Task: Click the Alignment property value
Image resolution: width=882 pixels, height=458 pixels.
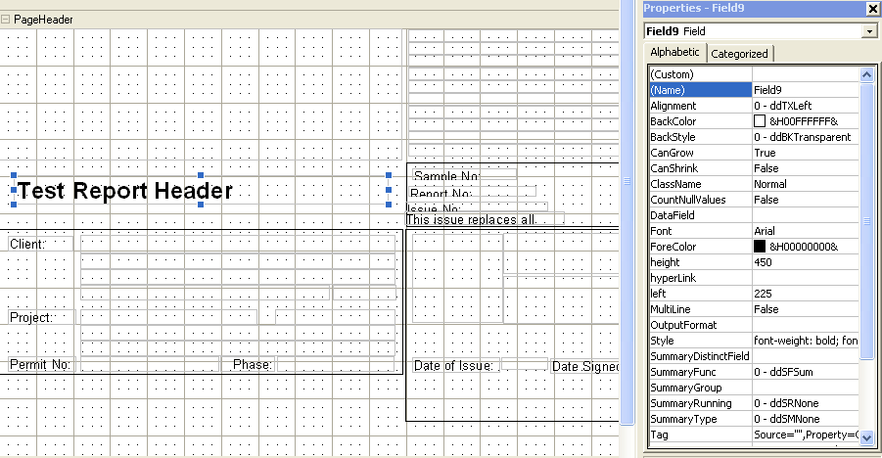Action: (x=805, y=106)
